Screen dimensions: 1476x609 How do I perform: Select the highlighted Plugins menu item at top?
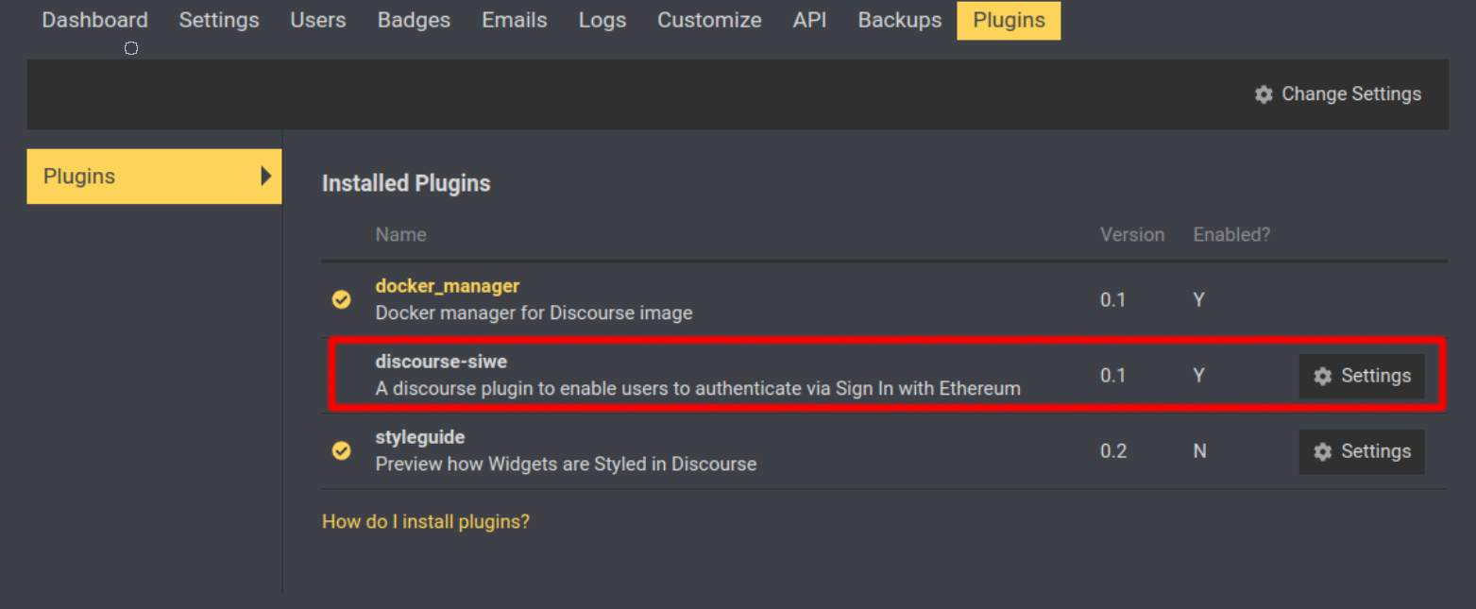[x=1009, y=20]
